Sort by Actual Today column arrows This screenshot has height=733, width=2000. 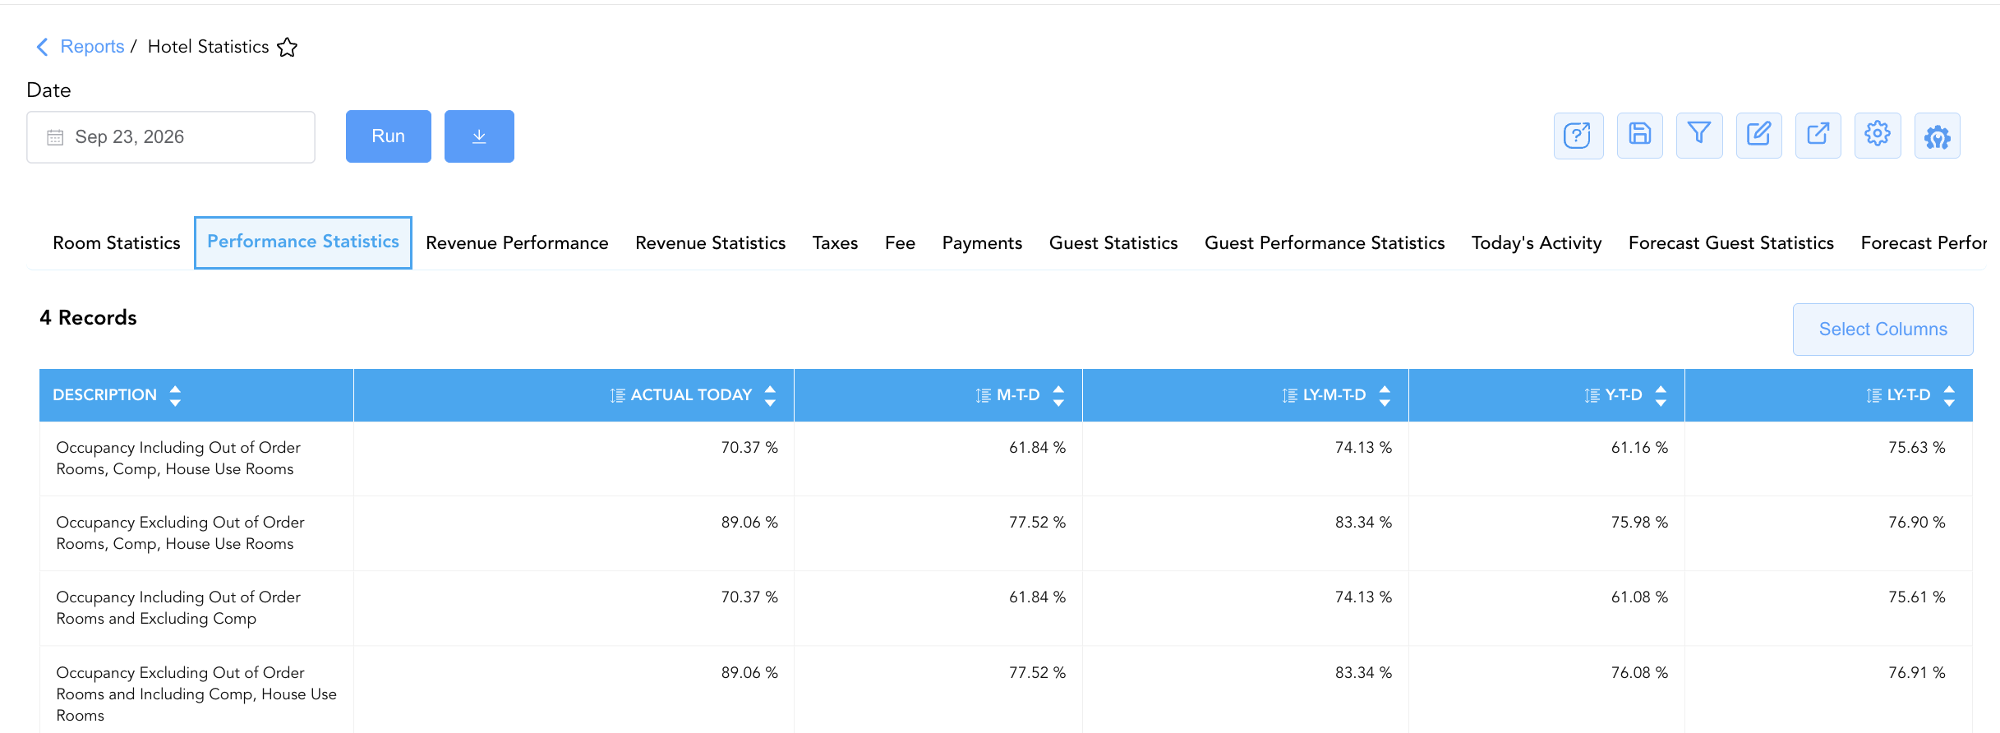point(770,395)
